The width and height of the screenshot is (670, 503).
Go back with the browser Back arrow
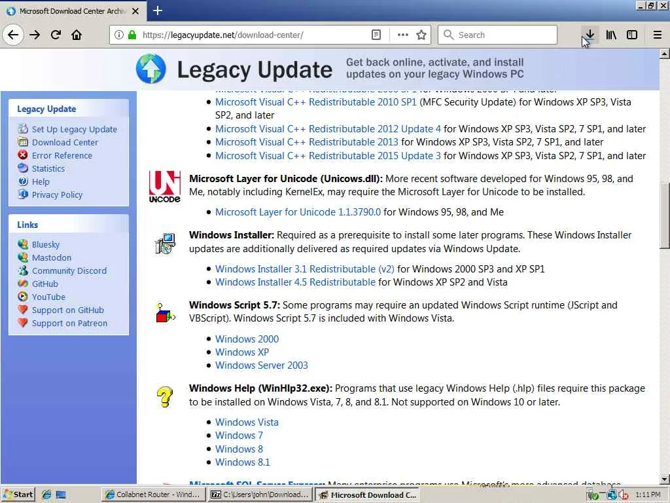(13, 35)
